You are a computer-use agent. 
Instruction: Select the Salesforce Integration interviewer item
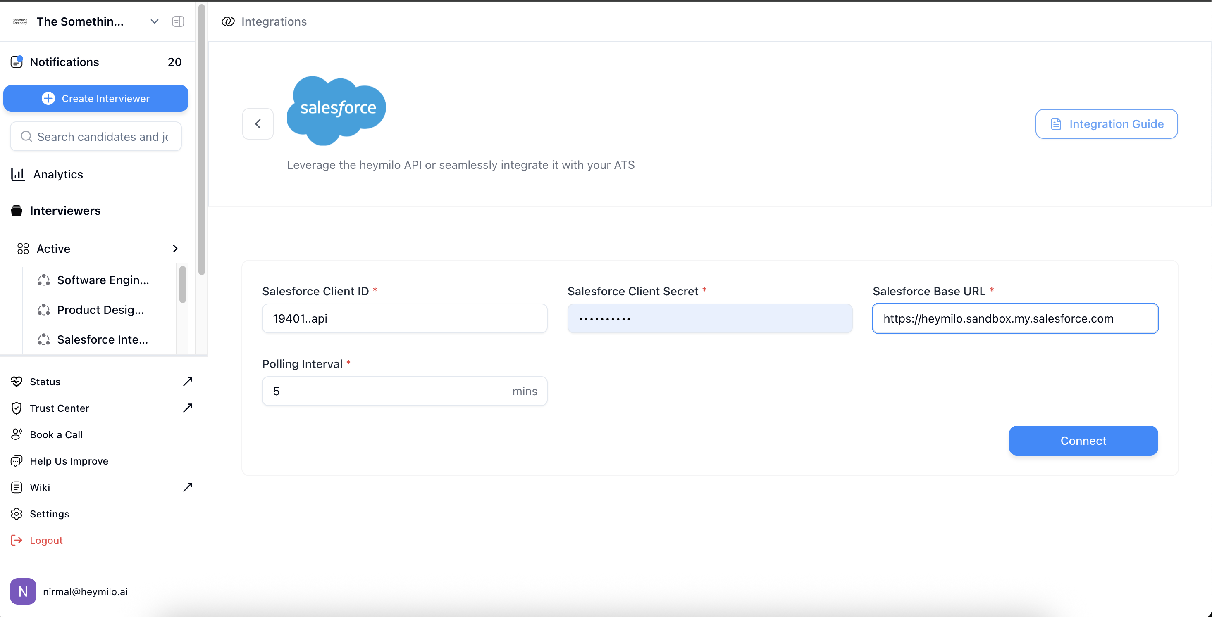102,340
